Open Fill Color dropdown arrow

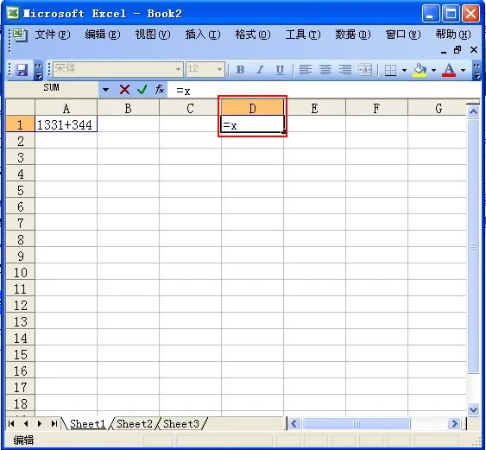pos(433,71)
